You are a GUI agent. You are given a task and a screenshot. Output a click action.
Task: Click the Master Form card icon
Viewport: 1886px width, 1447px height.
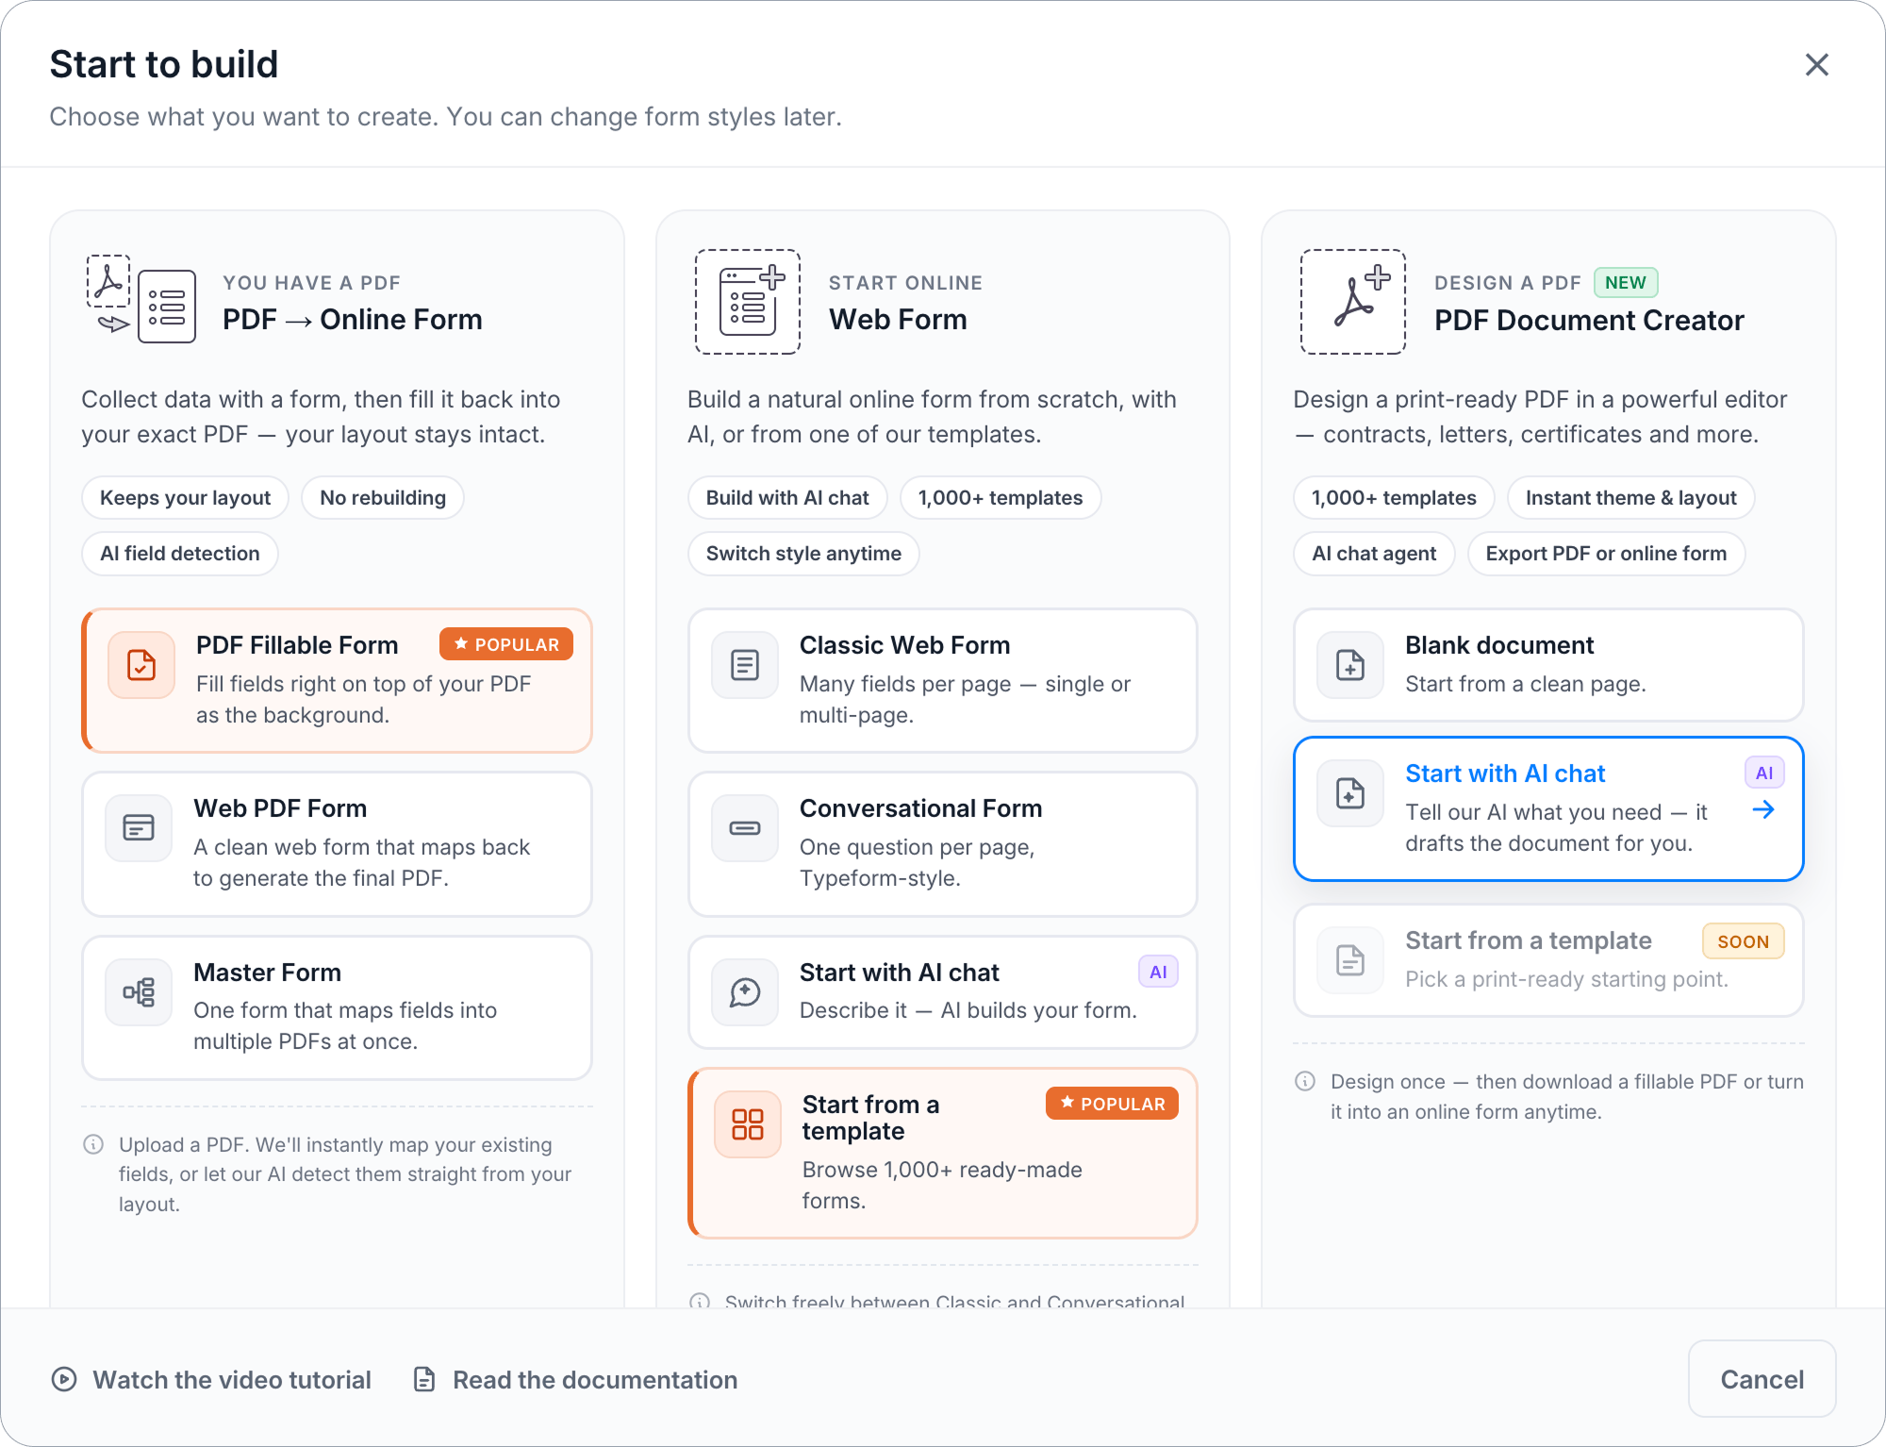point(139,992)
